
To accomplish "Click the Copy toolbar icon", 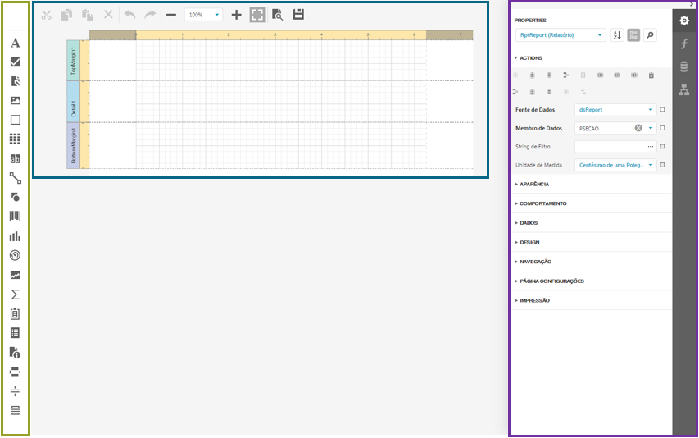I will coord(67,15).
